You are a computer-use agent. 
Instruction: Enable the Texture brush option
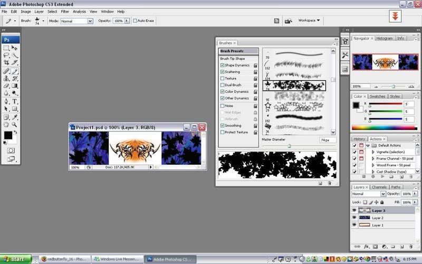tap(222, 78)
